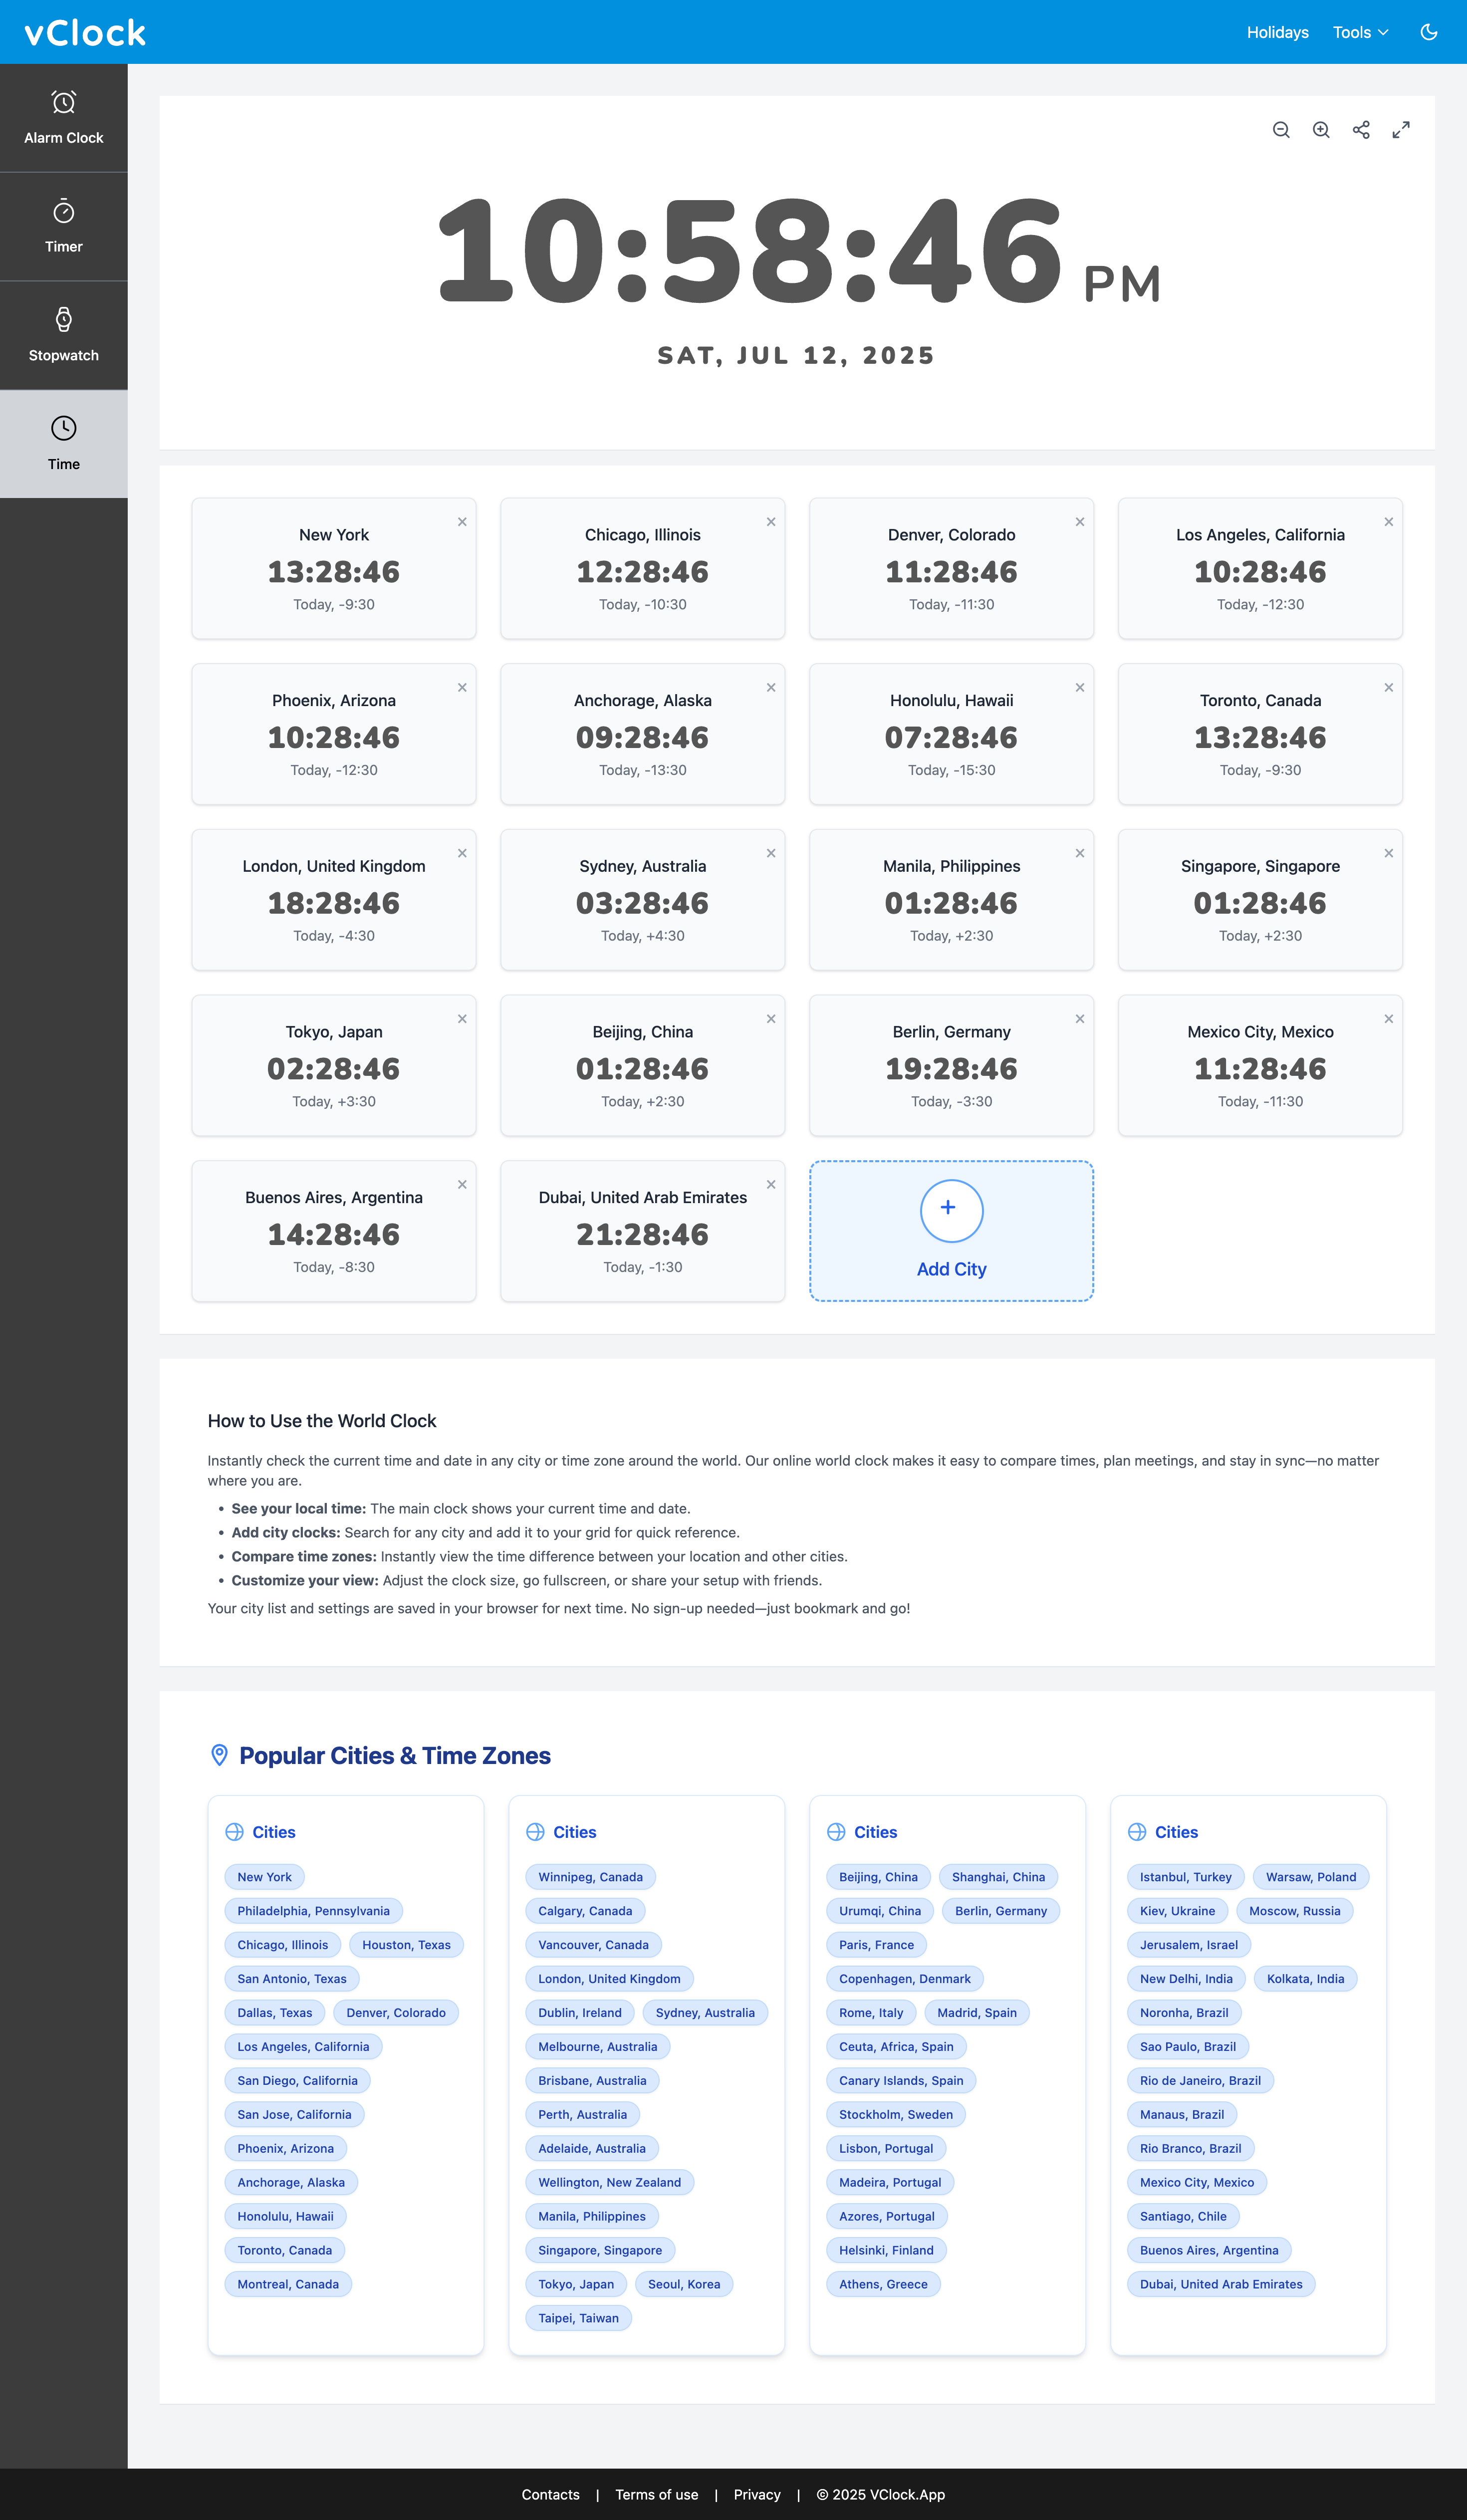Click the vClock logo
The height and width of the screenshot is (2520, 1467).
click(x=85, y=32)
